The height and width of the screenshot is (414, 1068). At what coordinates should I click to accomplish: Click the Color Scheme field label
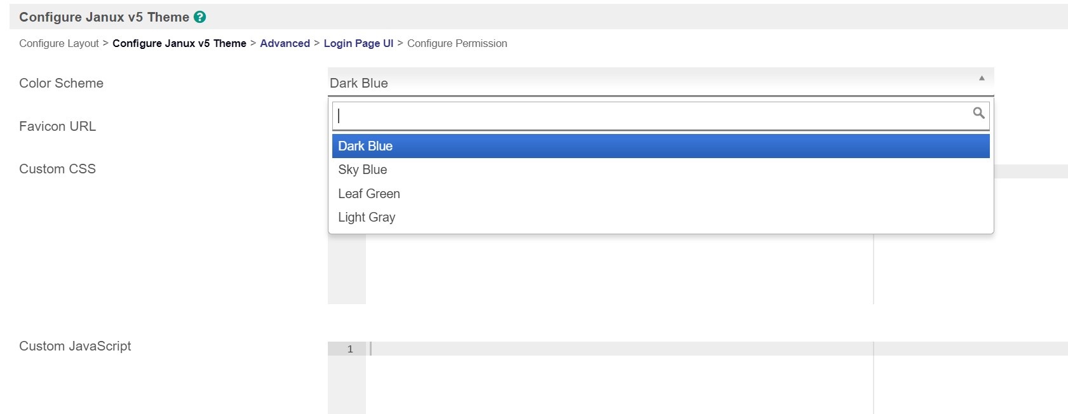[x=61, y=83]
